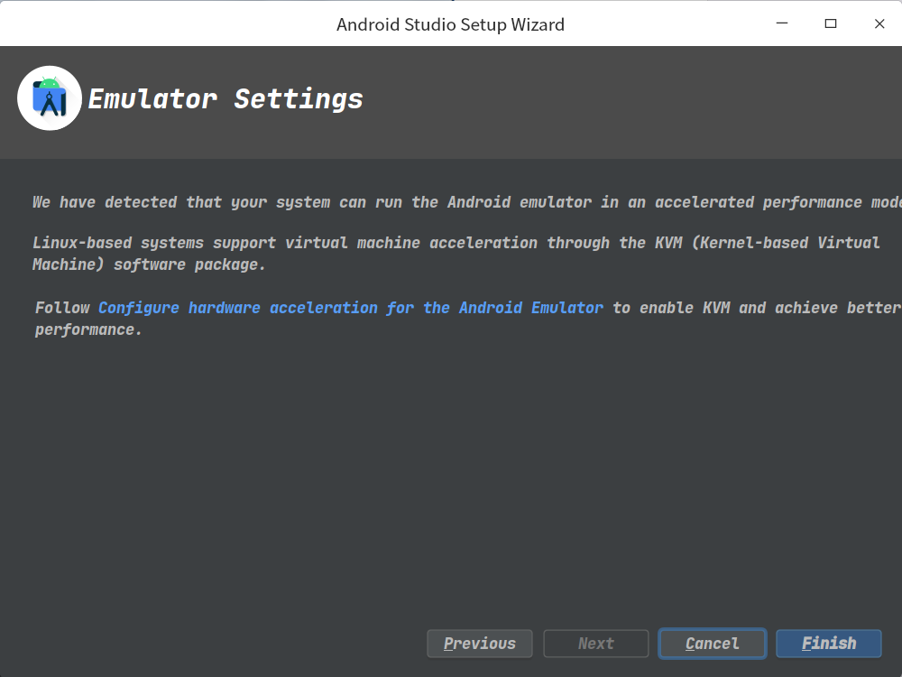Click the Android Studio Setup Wizard title
Image resolution: width=902 pixels, height=677 pixels.
[x=450, y=24]
